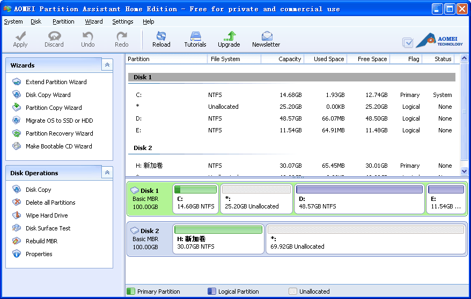Screen dimensions: 471x299
Task: Click the Apply checkmark icon
Action: [x=20, y=36]
